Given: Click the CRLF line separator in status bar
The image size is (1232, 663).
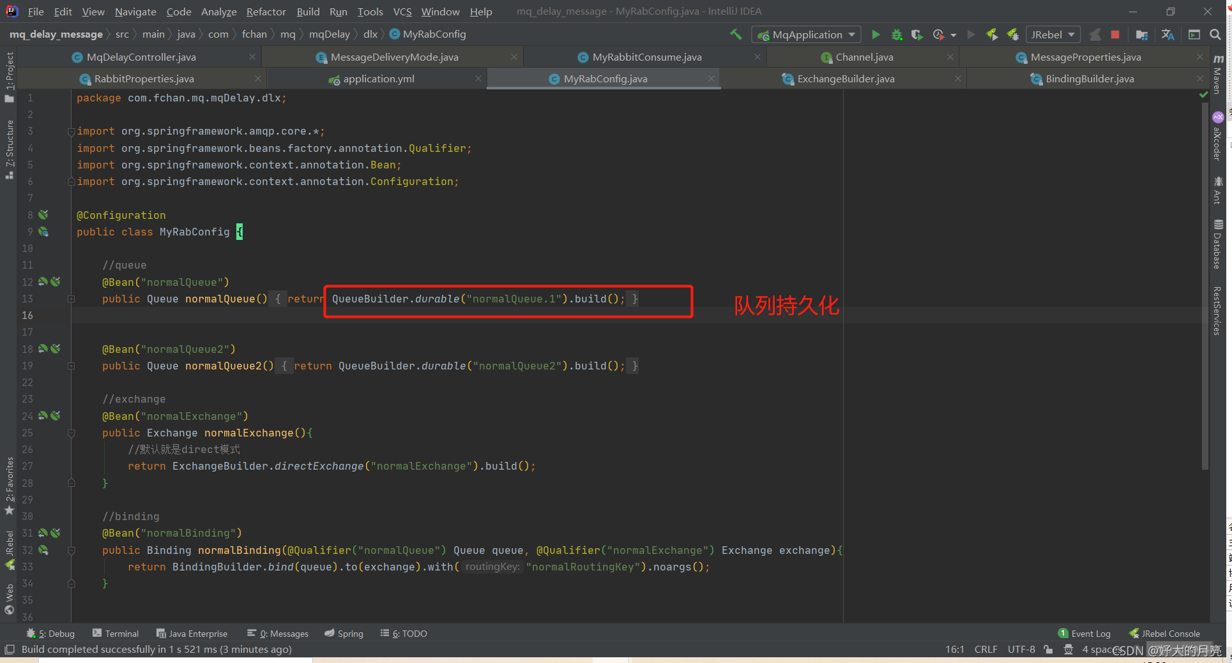Looking at the screenshot, I should point(985,650).
